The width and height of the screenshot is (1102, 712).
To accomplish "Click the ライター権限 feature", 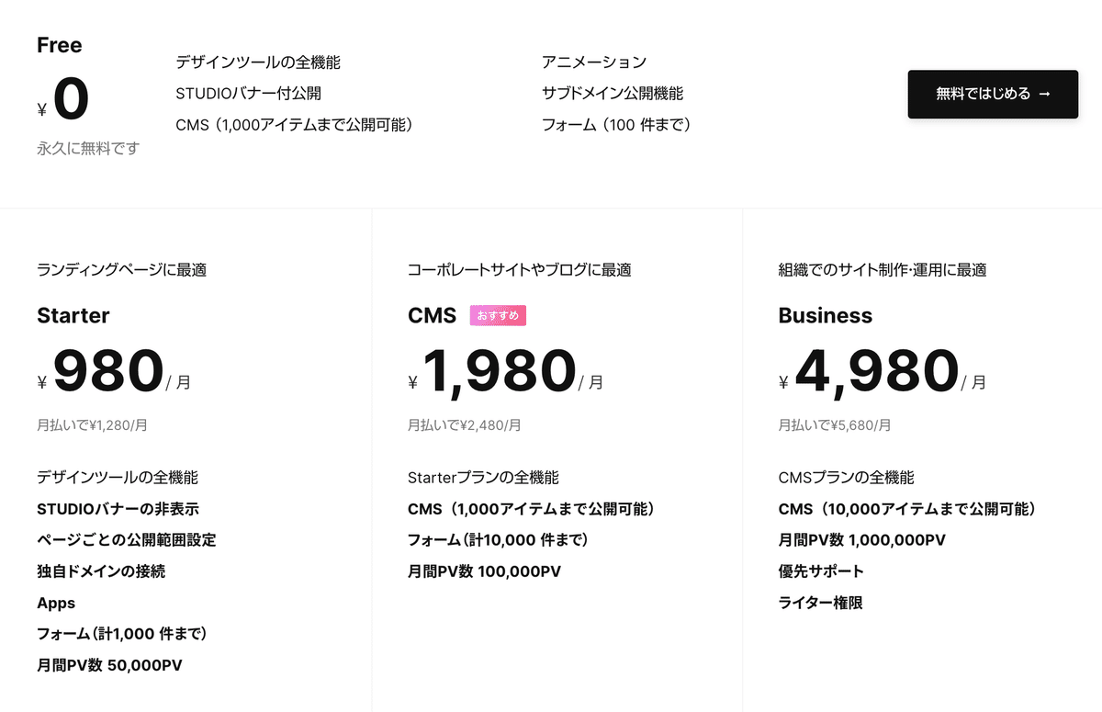I will click(820, 603).
